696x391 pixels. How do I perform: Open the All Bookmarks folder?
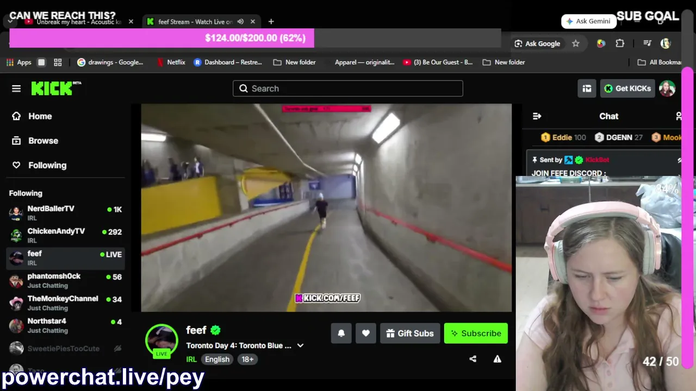(659, 62)
